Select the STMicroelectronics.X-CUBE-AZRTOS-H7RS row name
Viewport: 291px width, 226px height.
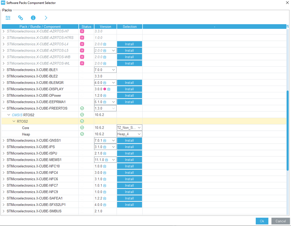[x=40, y=38]
